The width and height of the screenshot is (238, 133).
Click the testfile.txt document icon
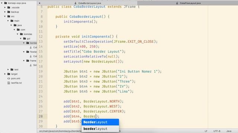(9, 83)
